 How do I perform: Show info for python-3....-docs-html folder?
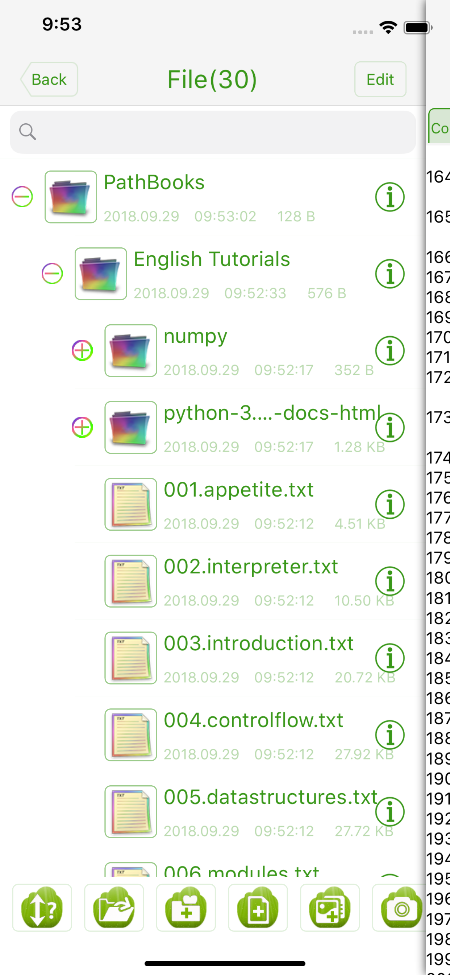coord(390,427)
